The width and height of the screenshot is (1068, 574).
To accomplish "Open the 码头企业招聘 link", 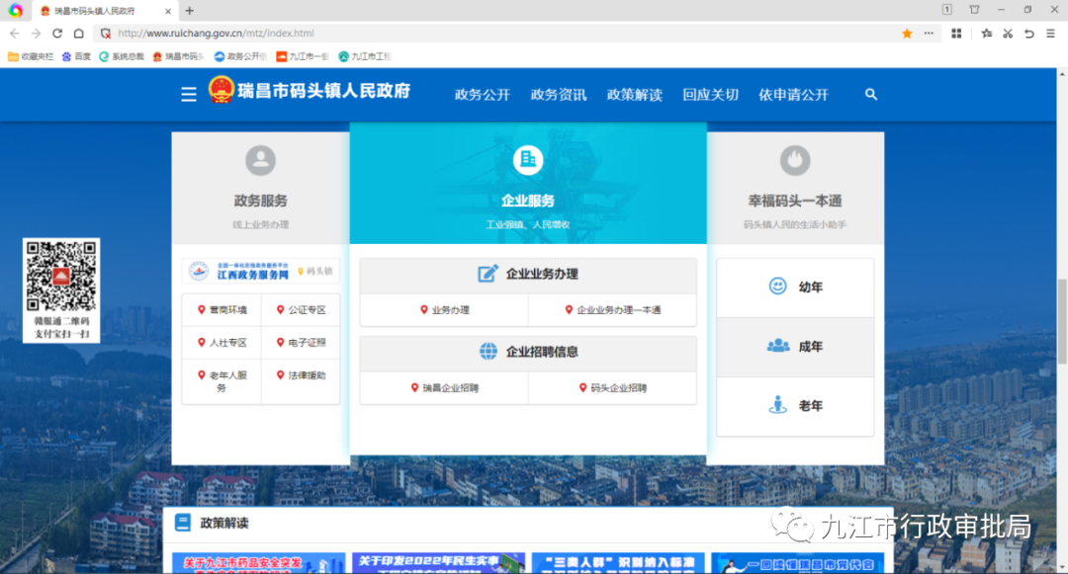I will [612, 387].
